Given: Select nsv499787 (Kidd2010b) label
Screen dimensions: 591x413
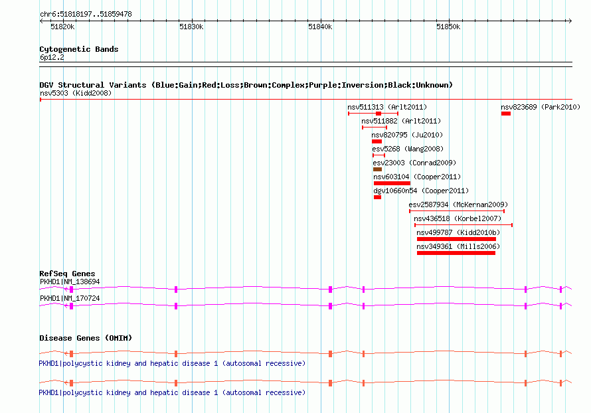Looking at the screenshot, I should 458,232.
